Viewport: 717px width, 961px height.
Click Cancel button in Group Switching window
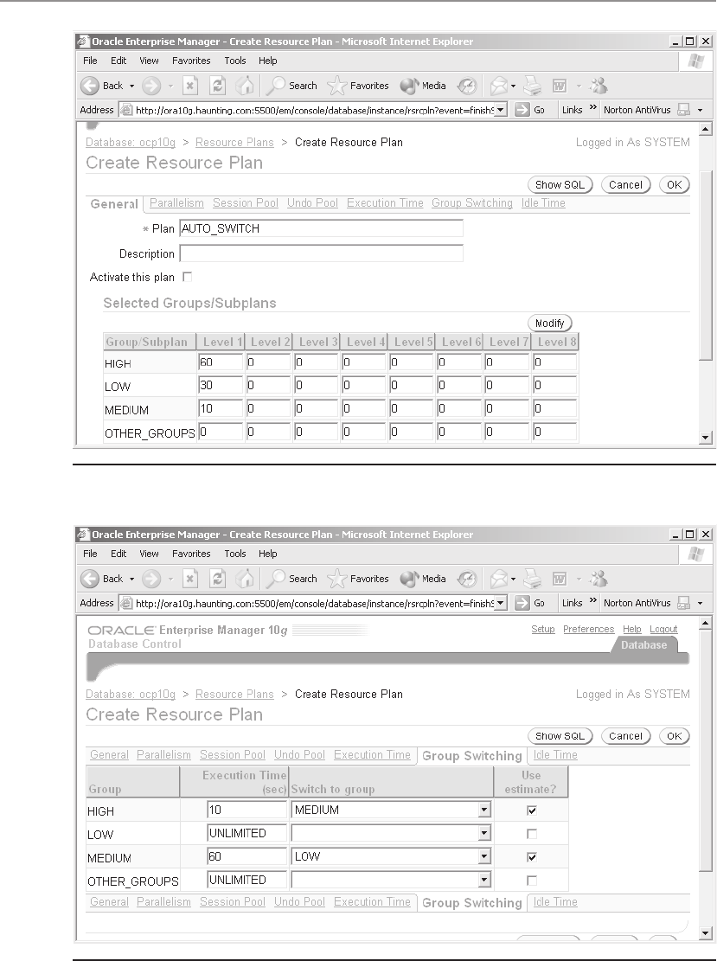click(x=625, y=735)
